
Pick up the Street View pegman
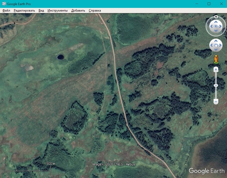click(x=216, y=59)
